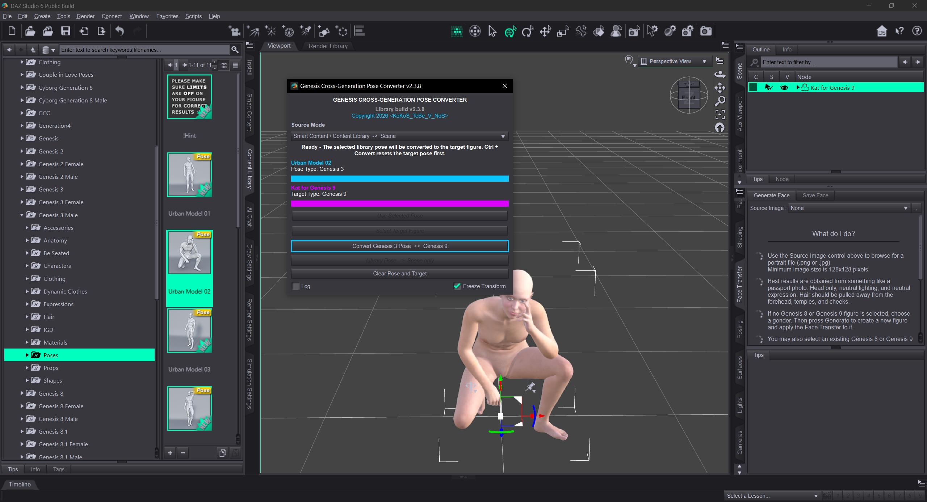Activate the Rotate tool in toolbar
Viewport: 927px width, 502px height.
tap(528, 31)
